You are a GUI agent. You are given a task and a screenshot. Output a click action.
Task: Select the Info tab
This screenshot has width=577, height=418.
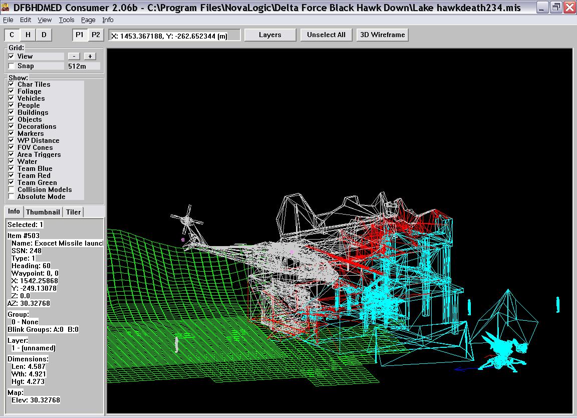pyautogui.click(x=14, y=212)
